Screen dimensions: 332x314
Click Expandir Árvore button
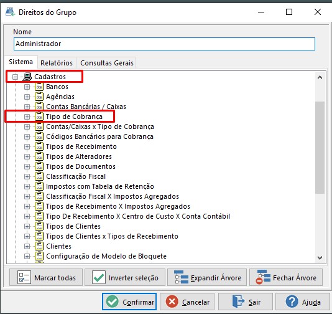(x=207, y=277)
